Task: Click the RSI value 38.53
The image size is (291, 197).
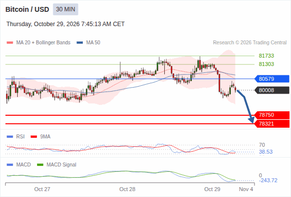Action: pos(266,152)
